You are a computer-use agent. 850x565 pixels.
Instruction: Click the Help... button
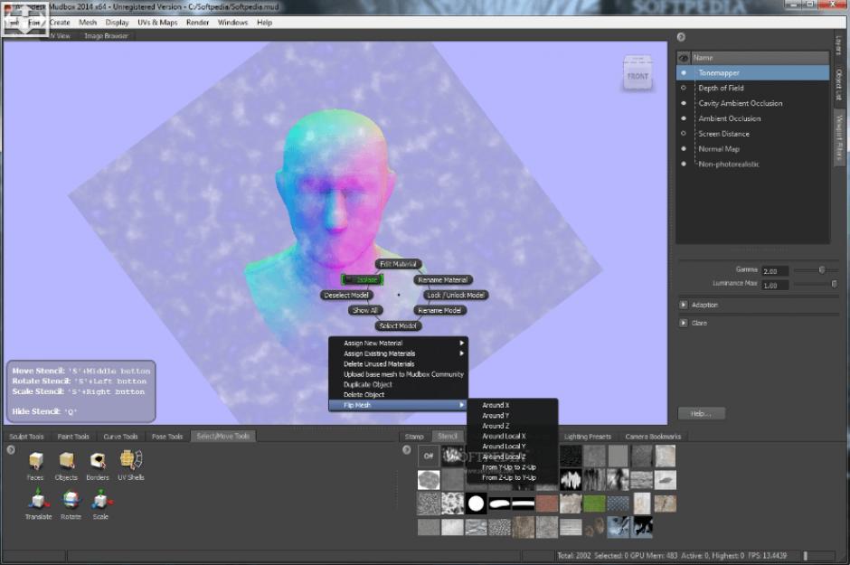tap(701, 413)
